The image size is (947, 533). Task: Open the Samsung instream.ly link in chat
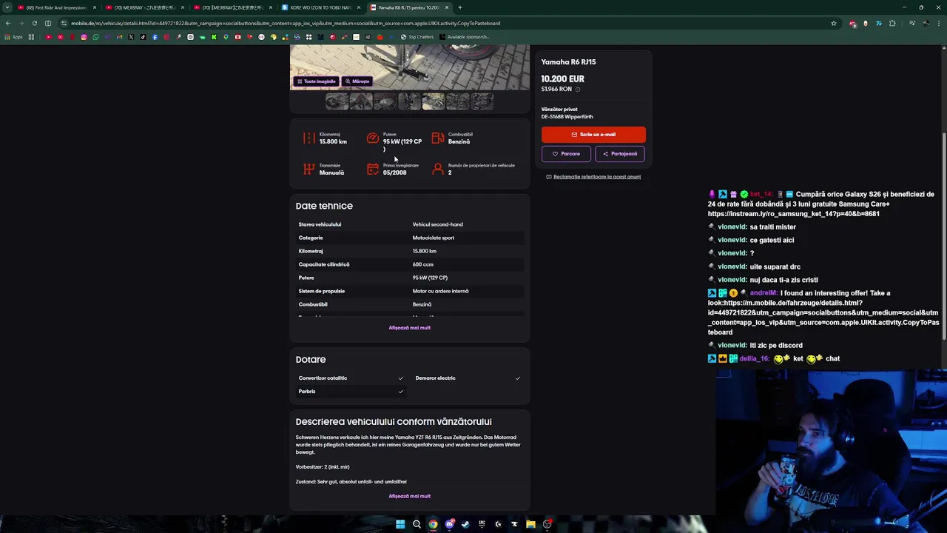tap(793, 214)
